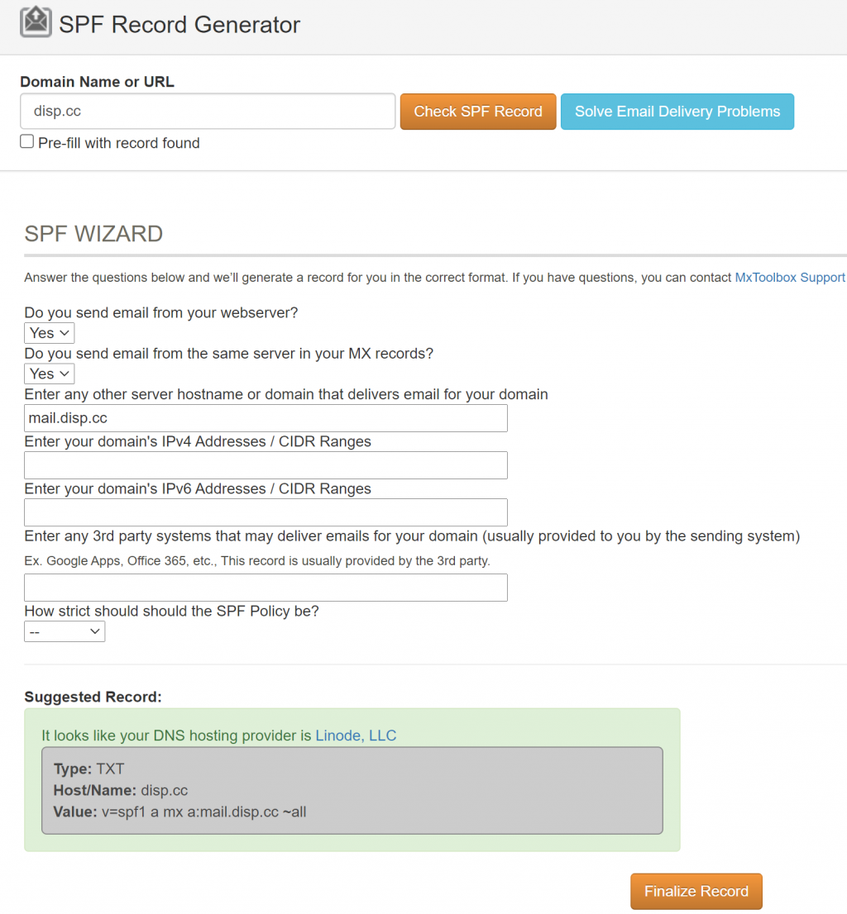Click the IPv6 Addresses input field
The image size is (847, 914).
(266, 512)
